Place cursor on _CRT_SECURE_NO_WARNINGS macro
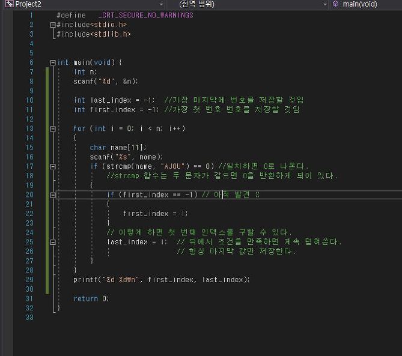The width and height of the screenshot is (402, 356). [146, 16]
